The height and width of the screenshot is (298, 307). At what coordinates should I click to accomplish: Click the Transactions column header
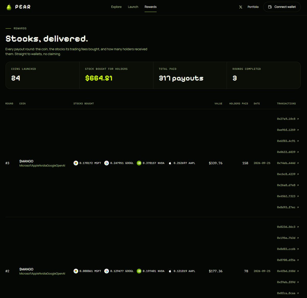pos(286,103)
